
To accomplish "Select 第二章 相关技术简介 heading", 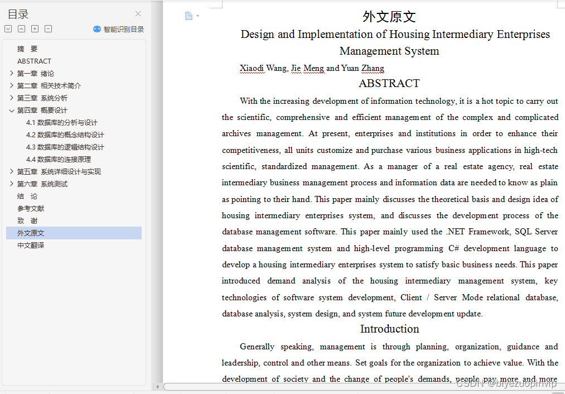I will tap(49, 85).
